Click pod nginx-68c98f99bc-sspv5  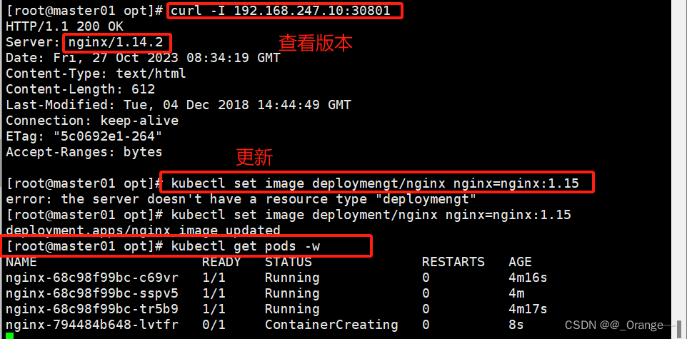[x=92, y=293]
